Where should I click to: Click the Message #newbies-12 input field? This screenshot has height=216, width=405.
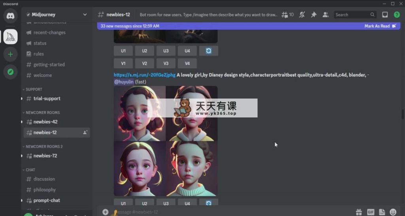point(233,212)
